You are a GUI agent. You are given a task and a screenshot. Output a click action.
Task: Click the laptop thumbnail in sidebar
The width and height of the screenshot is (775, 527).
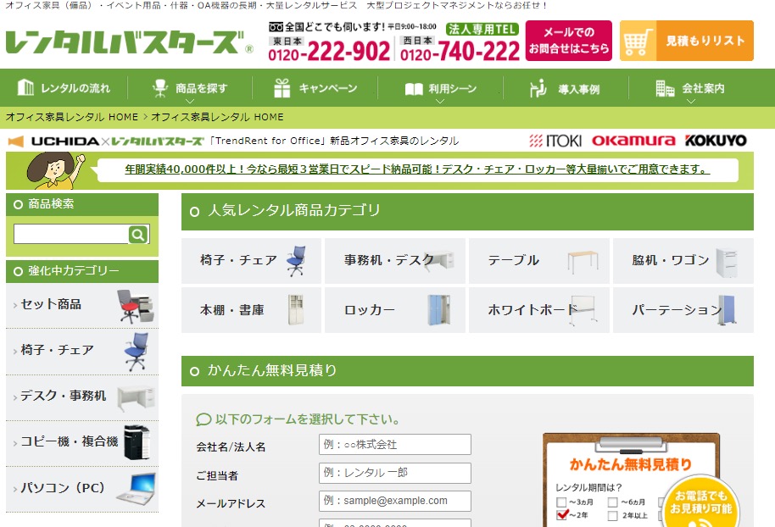coord(137,489)
